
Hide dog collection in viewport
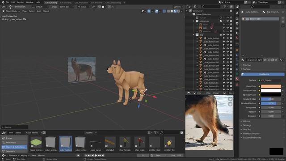tap(227, 35)
